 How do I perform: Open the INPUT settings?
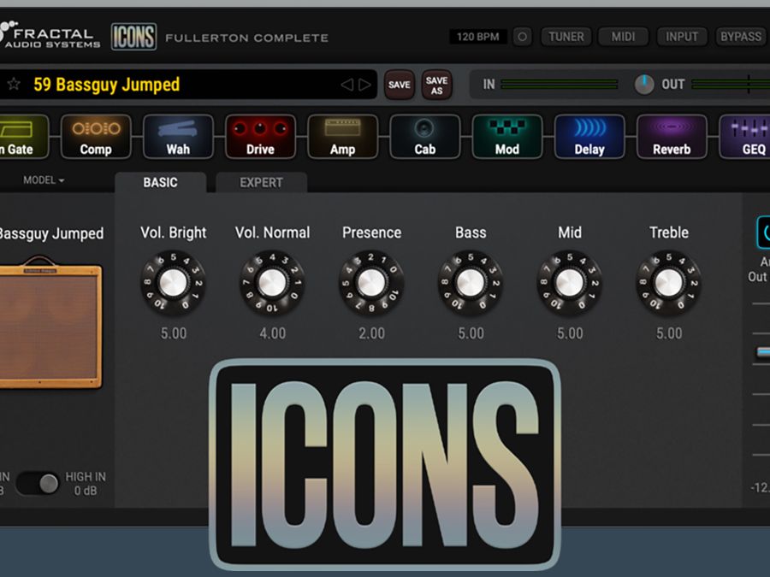(x=682, y=37)
